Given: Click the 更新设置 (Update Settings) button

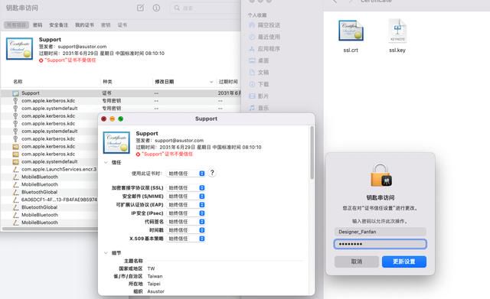Looking at the screenshot, I should tap(404, 262).
